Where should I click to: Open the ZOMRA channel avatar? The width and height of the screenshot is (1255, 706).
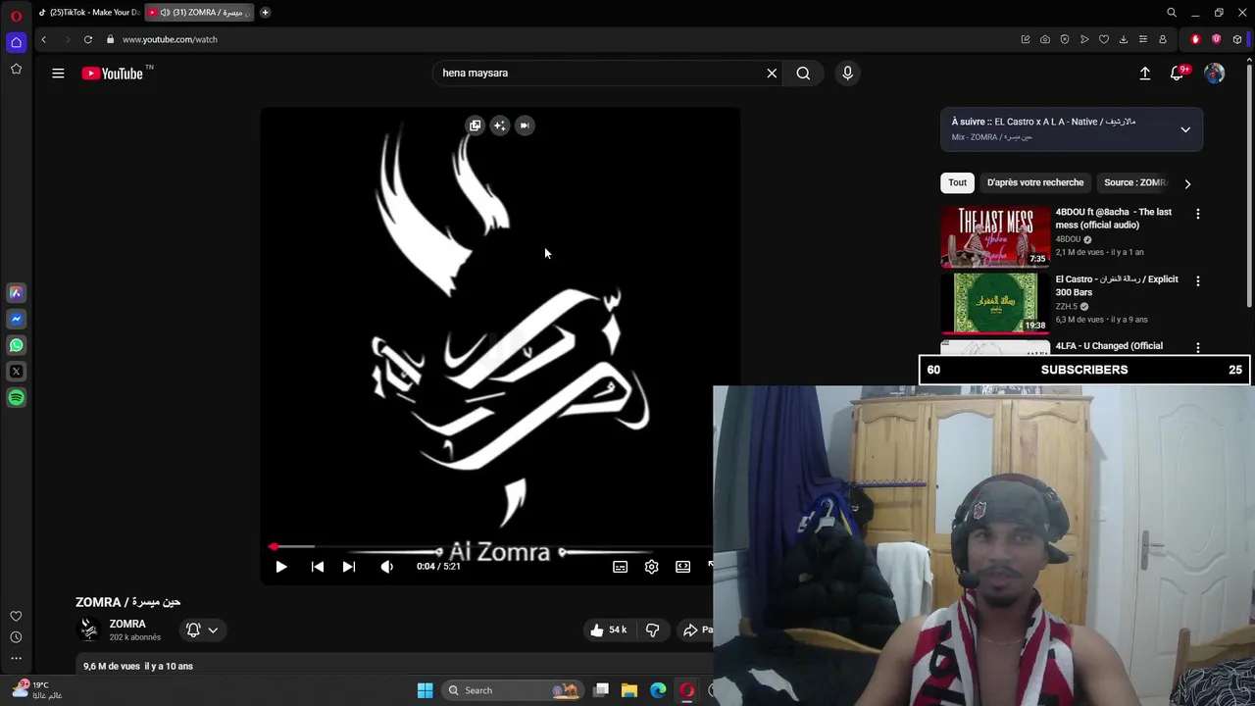click(88, 630)
